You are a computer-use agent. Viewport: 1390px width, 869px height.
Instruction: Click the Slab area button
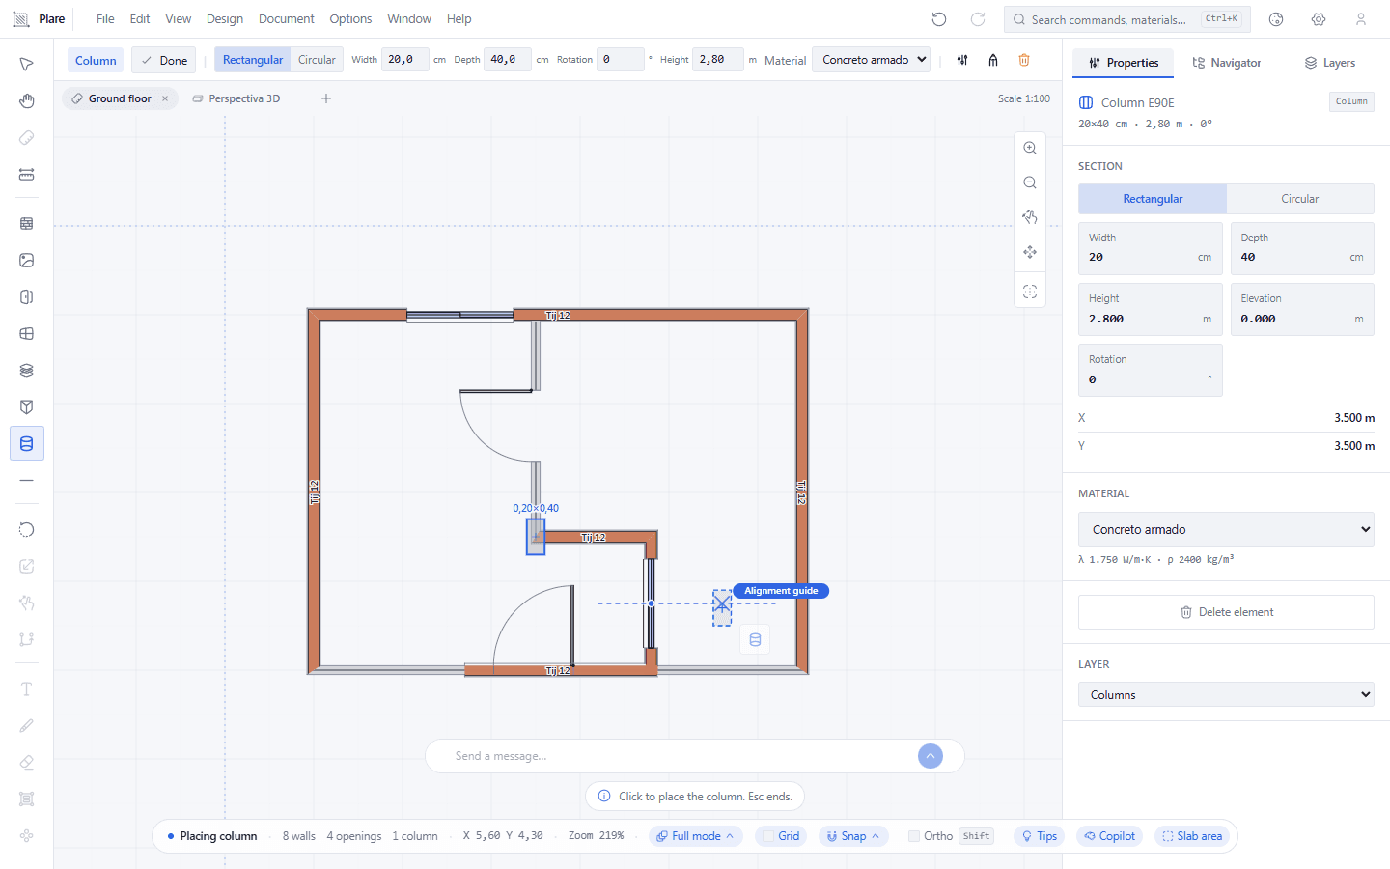[x=1192, y=836]
